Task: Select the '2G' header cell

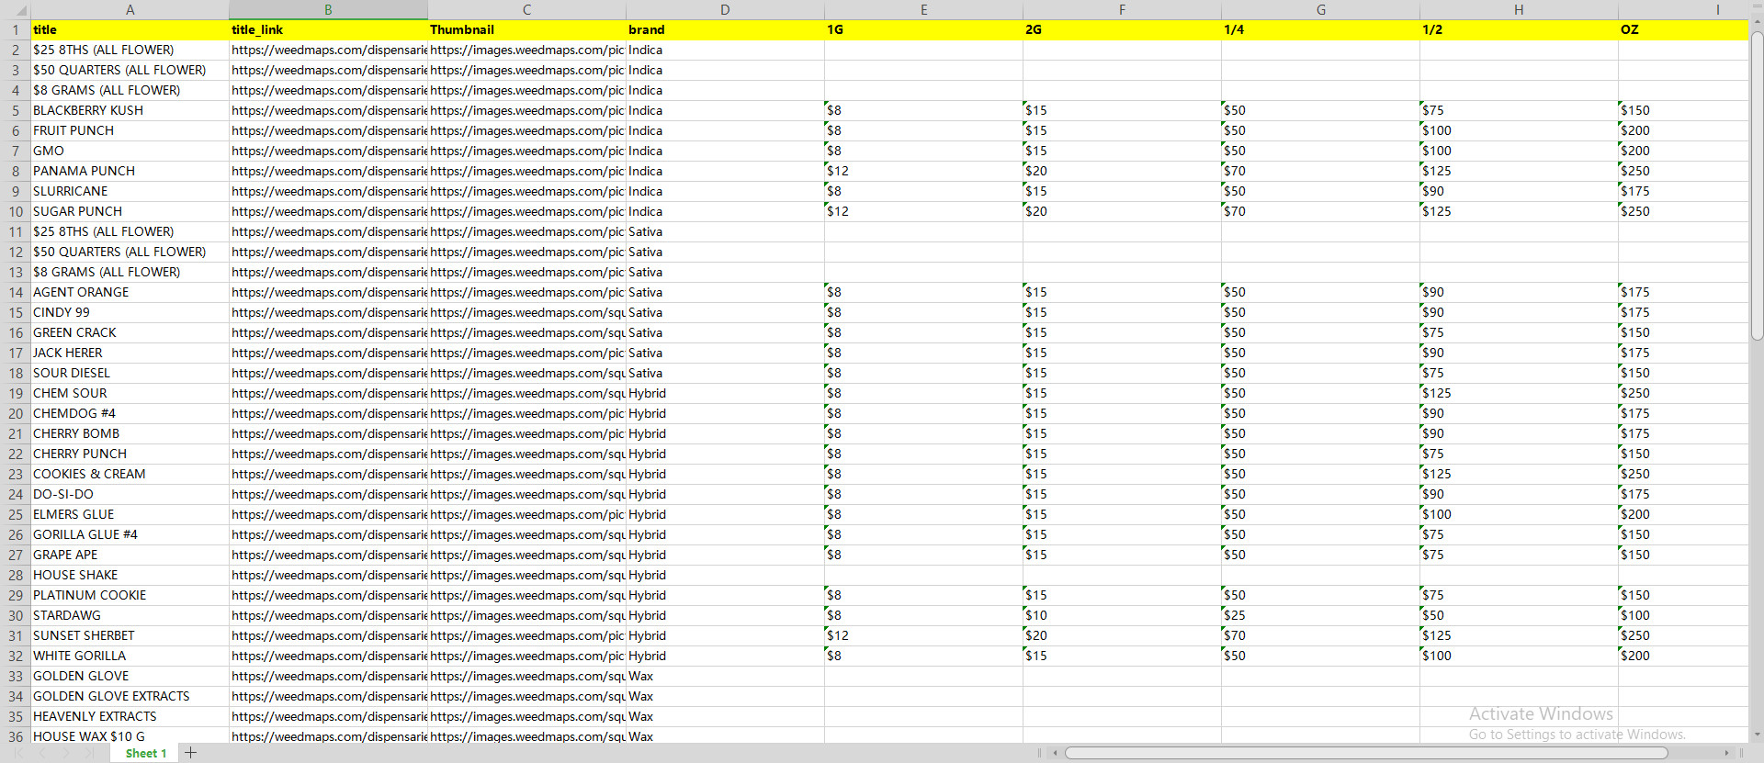Action: click(x=1122, y=29)
